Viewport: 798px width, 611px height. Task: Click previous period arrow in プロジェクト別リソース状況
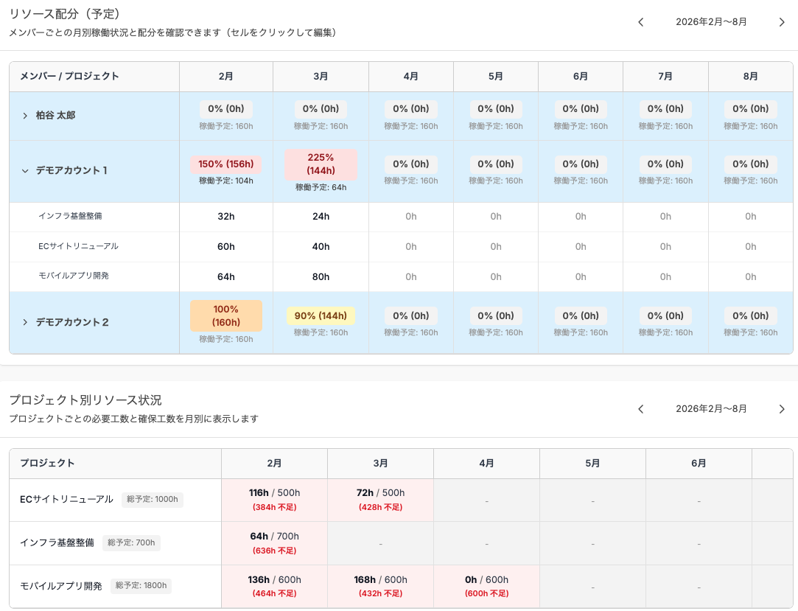point(640,409)
